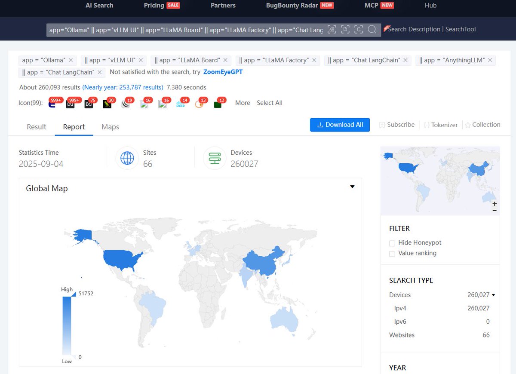Screen dimensions: 516x374
Task: Enable Hide Honeypot checkbox
Action: coord(392,243)
